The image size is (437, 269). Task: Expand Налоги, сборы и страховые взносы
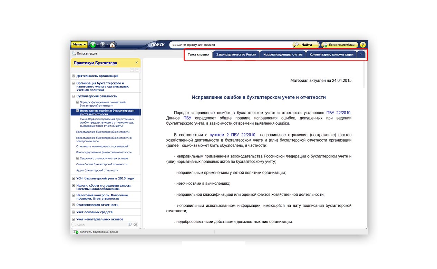coord(73,185)
